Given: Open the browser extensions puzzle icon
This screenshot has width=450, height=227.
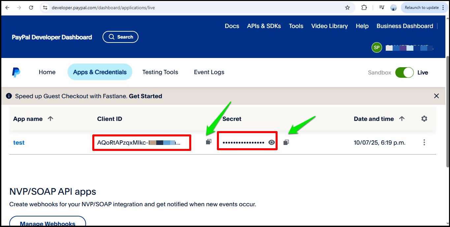Looking at the screenshot, I should (364, 8).
